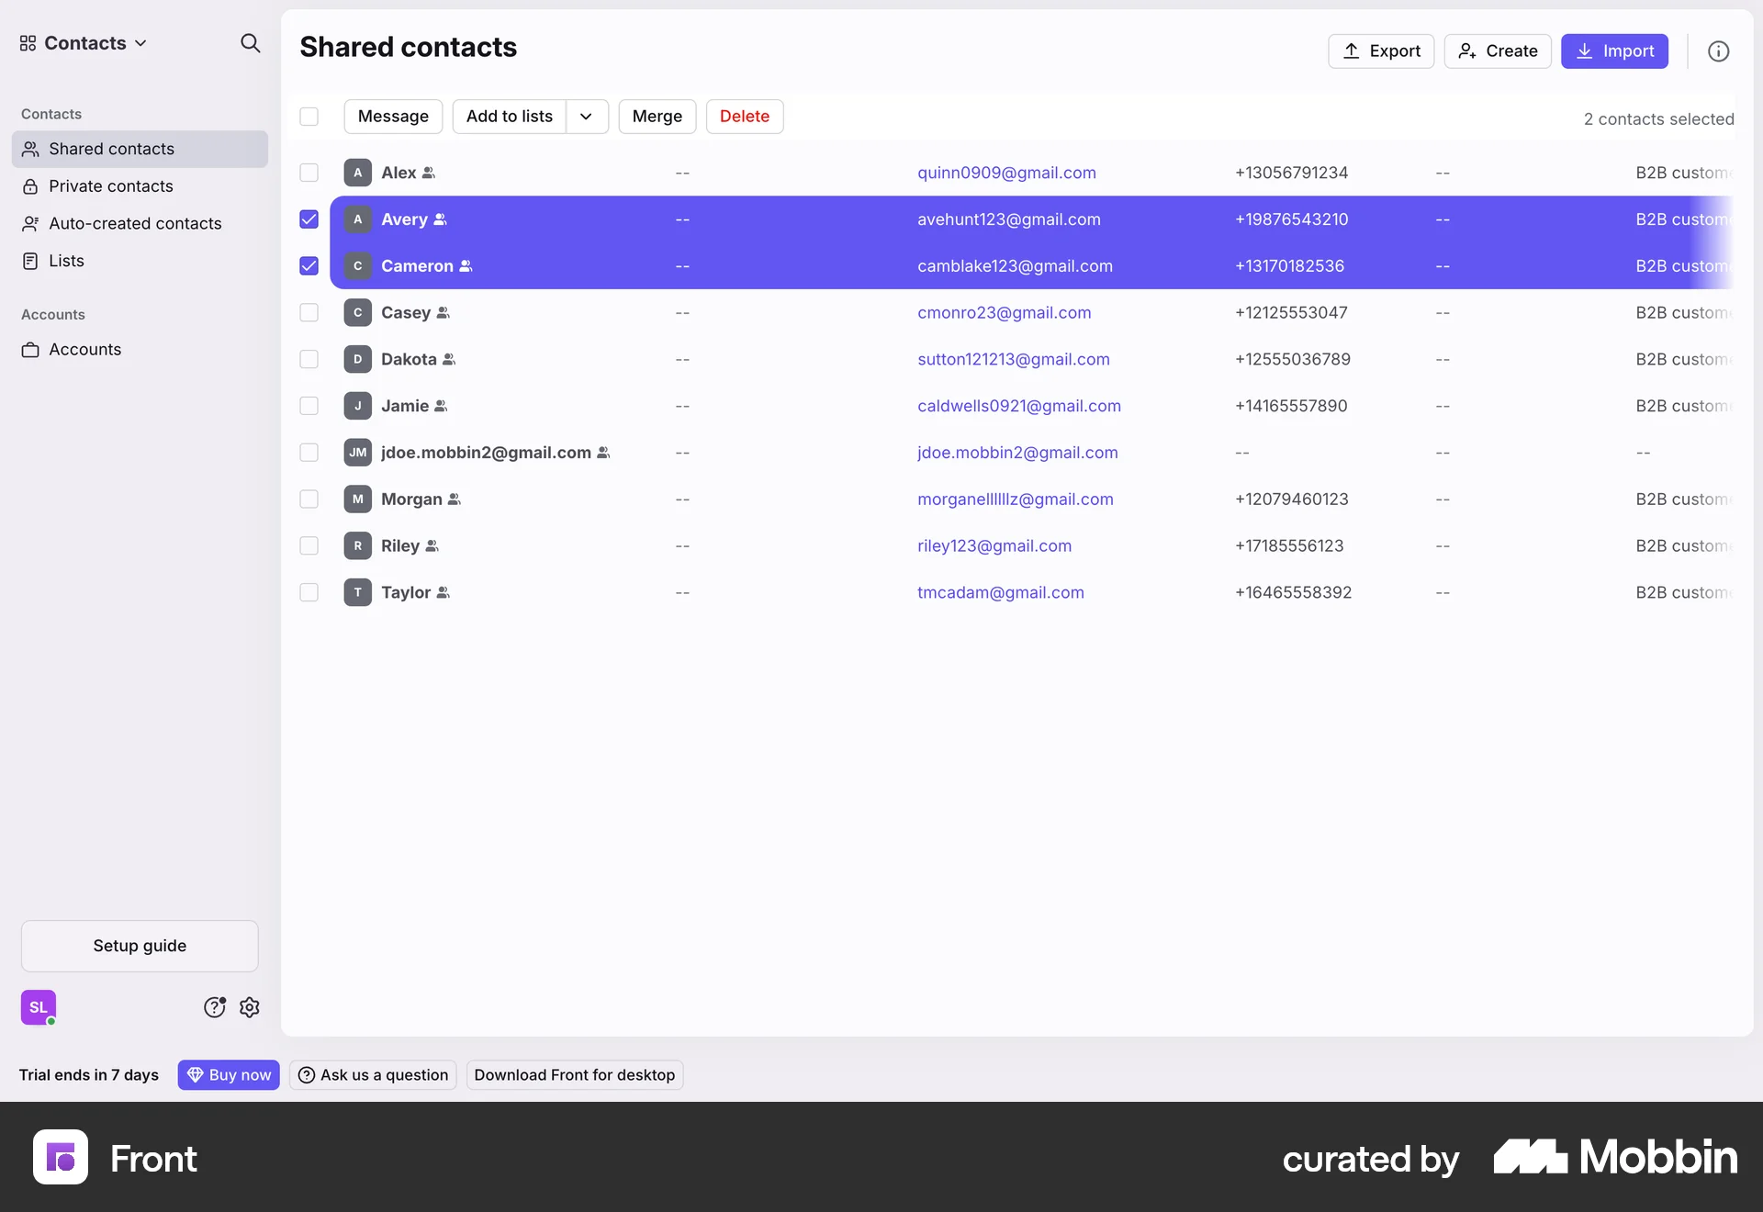
Task: Check the checkbox next to Casey
Action: 309,312
